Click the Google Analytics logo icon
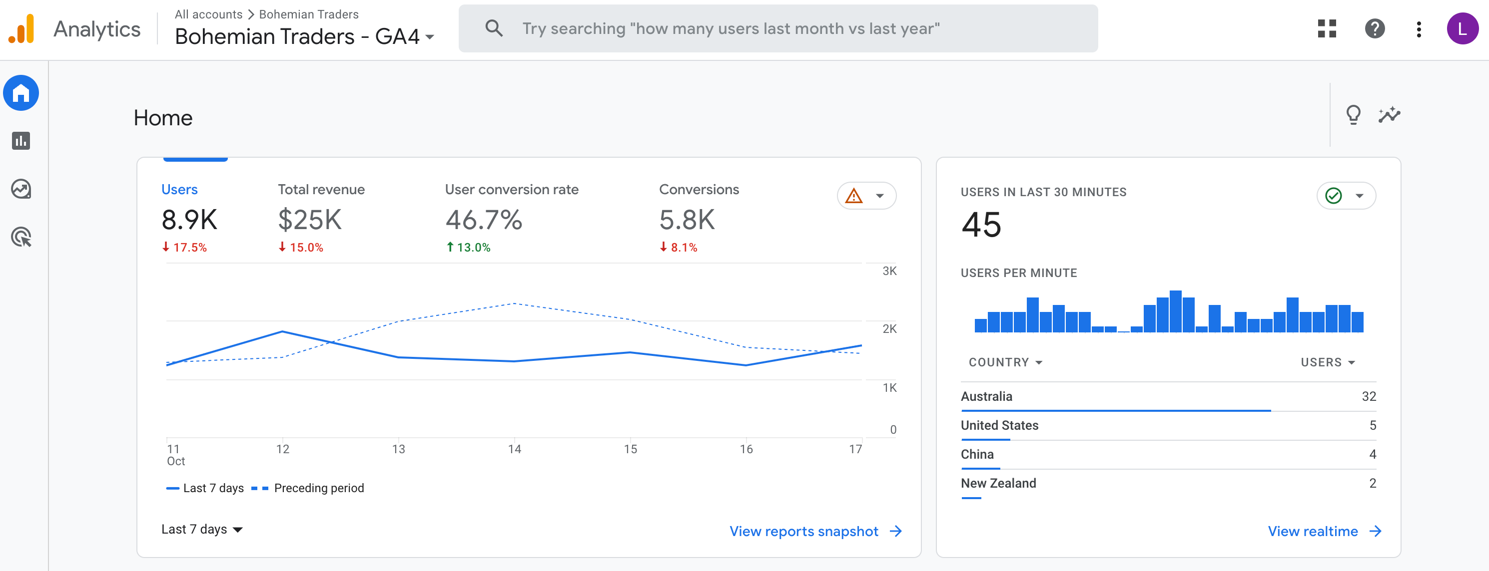Image resolution: width=1489 pixels, height=571 pixels. [x=21, y=29]
